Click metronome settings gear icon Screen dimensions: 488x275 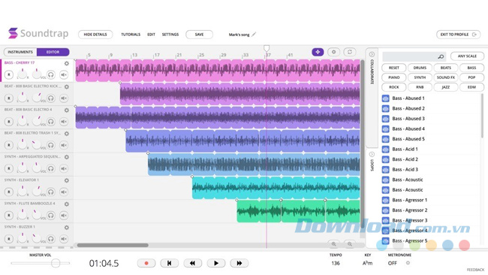click(x=408, y=263)
